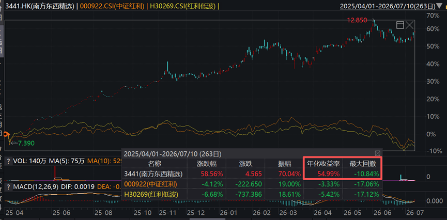Close the chart overlay with X icon

pos(410,25)
